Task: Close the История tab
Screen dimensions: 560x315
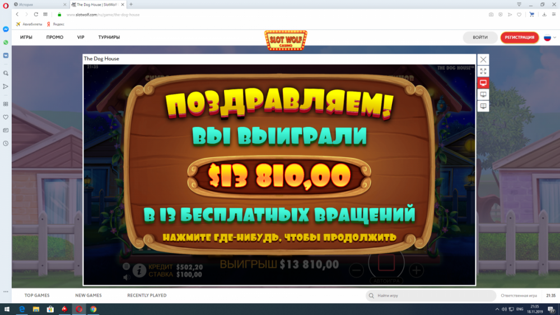Action: click(x=64, y=4)
